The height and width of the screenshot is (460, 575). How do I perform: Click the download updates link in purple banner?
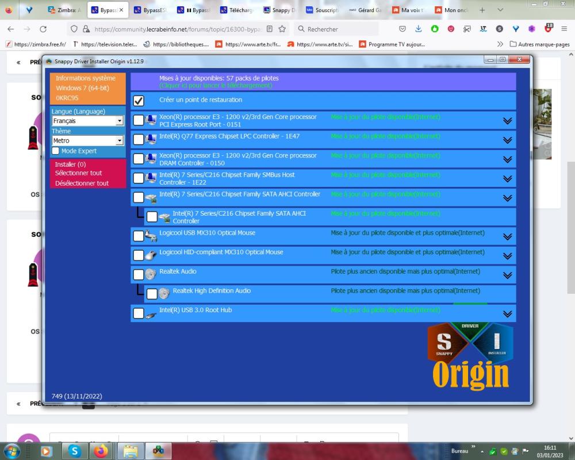216,86
